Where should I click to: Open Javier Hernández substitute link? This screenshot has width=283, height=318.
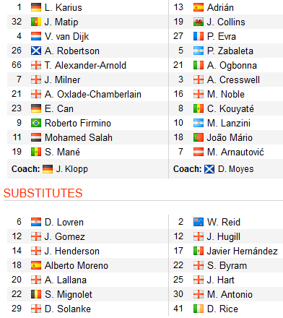[243, 251]
